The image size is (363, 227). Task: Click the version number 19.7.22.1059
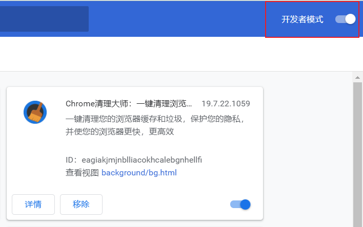(x=226, y=104)
